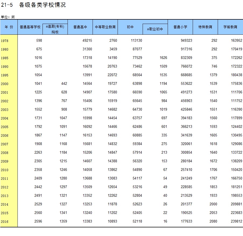Click value 984 in 2002 row
The image size is (243, 236).
(164, 101)
